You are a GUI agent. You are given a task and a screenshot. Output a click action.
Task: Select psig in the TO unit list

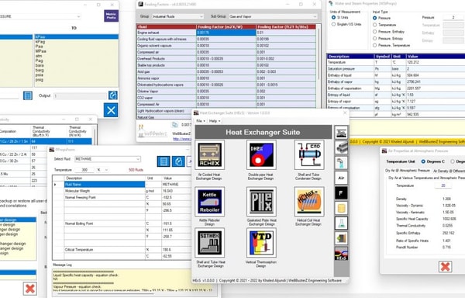[x=40, y=80]
